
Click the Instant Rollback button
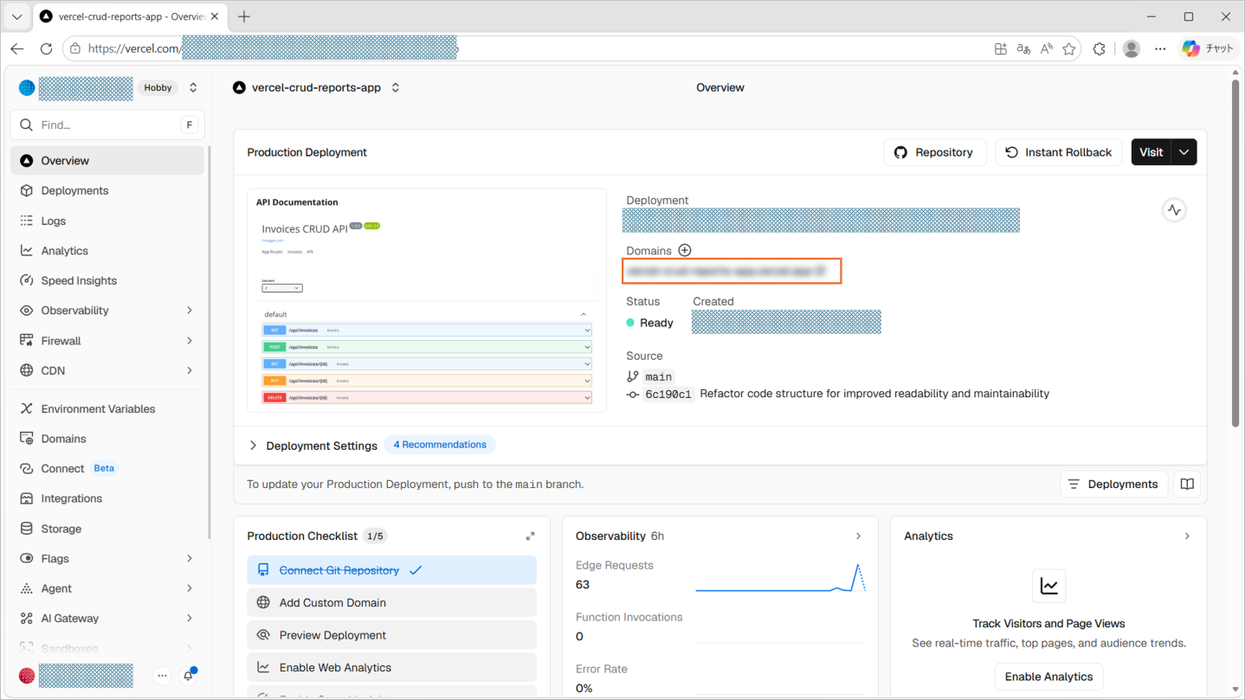[x=1059, y=152]
